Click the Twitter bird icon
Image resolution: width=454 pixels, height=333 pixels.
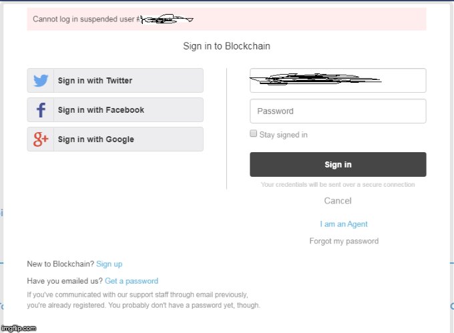click(41, 81)
